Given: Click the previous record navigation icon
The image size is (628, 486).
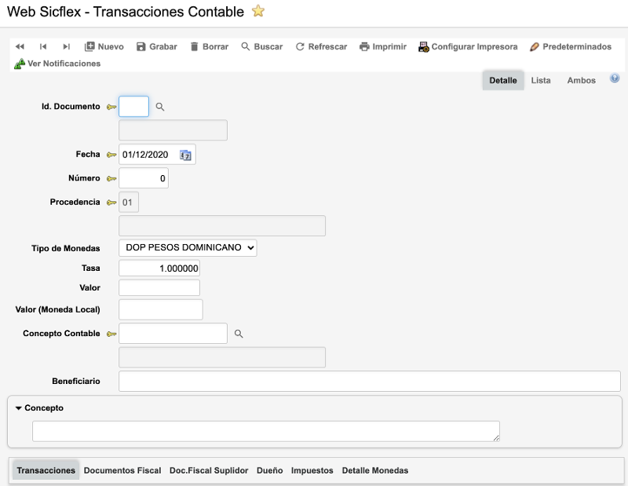Looking at the screenshot, I should click(x=43, y=47).
